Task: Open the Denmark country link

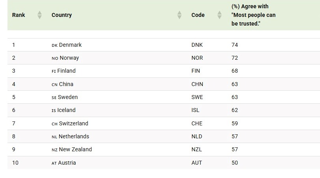Action: click(x=70, y=45)
